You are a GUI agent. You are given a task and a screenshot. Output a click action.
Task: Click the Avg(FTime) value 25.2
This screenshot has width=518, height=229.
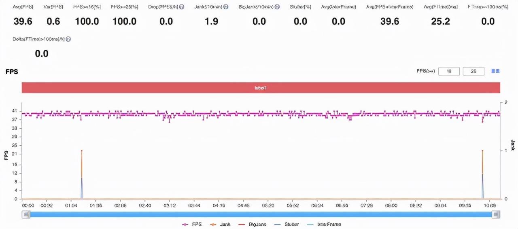coord(440,21)
